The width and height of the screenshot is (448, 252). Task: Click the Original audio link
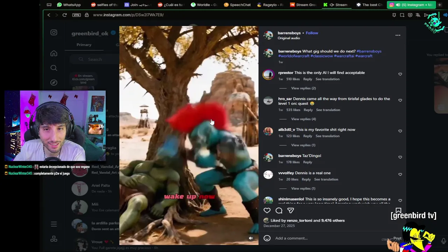point(289,38)
